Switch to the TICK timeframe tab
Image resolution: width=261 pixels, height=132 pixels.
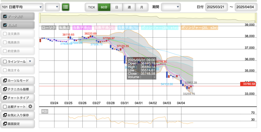91,7
